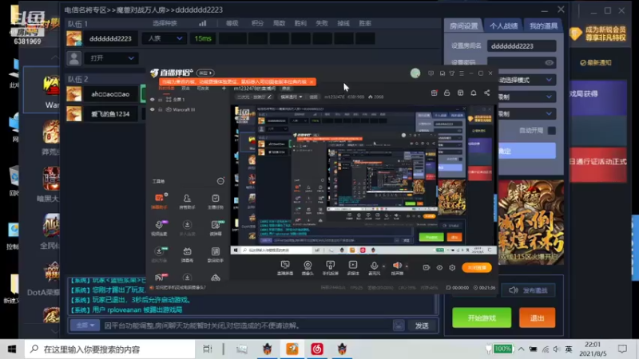Open the 全部 chat channel dropdown
Screen dimensions: 639x359
85,325
